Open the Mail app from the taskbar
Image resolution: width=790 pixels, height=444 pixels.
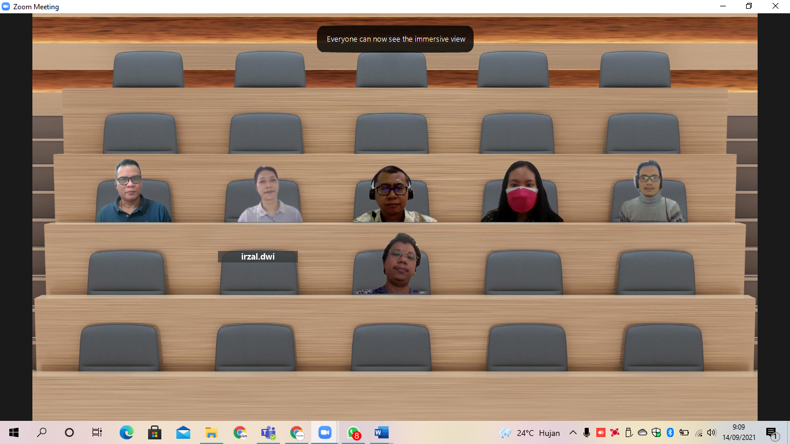tap(183, 432)
